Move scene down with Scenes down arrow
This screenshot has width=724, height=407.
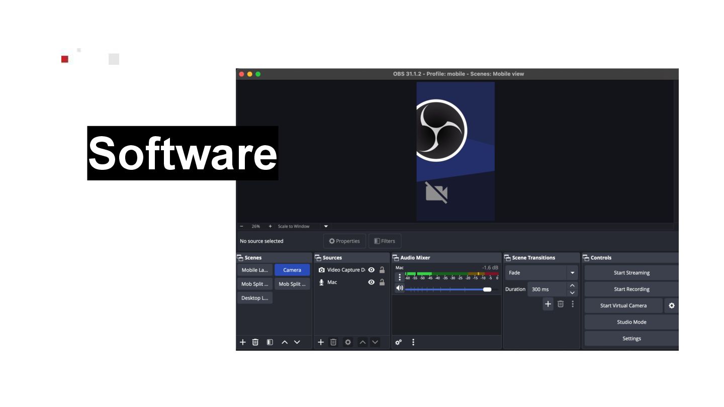pyautogui.click(x=297, y=342)
